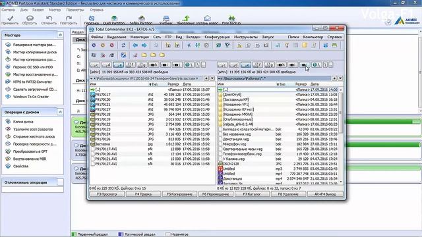
Task: Click F4 Правка button
Action: pos(143,194)
